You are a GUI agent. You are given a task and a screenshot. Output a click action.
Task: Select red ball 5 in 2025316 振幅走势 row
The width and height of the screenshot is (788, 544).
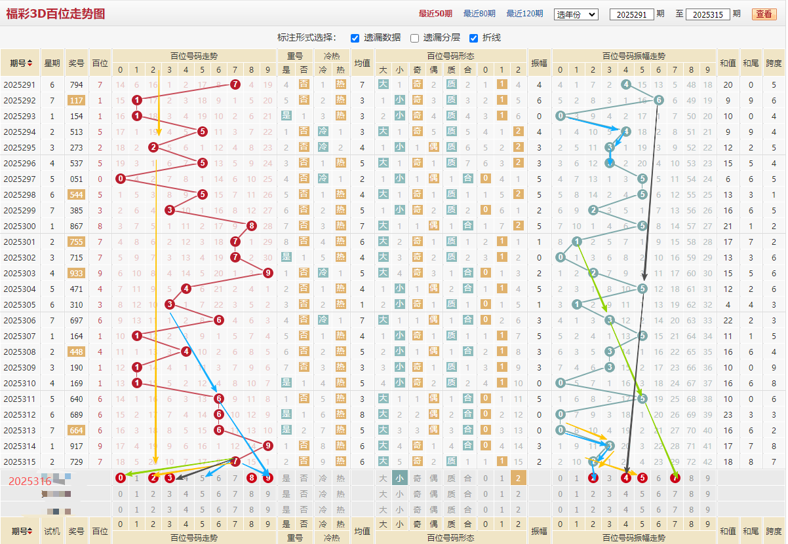click(x=642, y=478)
